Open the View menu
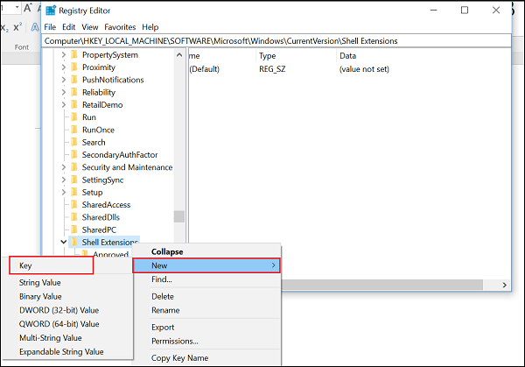The height and width of the screenshot is (367, 525). point(90,27)
